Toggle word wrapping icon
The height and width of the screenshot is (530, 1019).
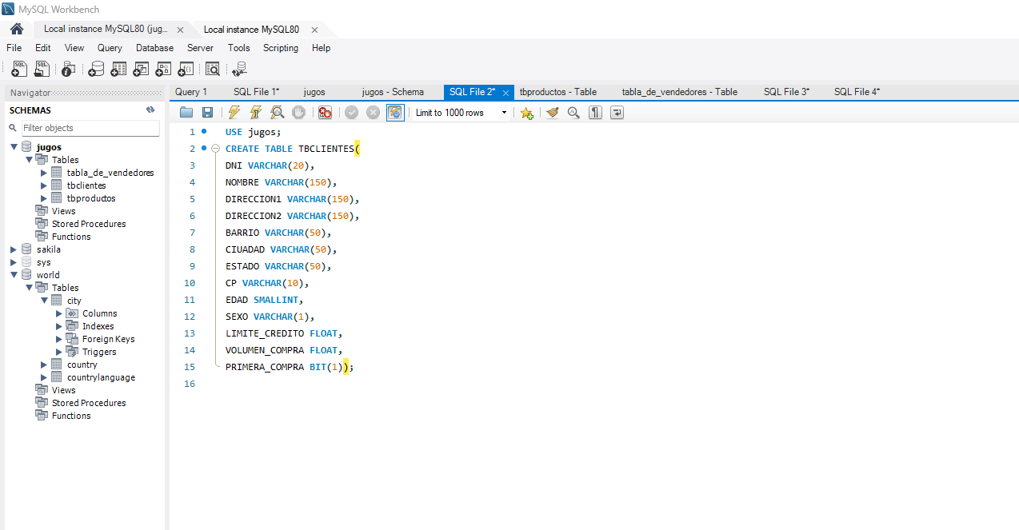(x=617, y=113)
